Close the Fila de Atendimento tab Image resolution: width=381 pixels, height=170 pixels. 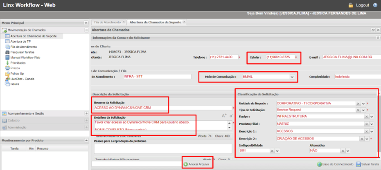[x=124, y=22]
